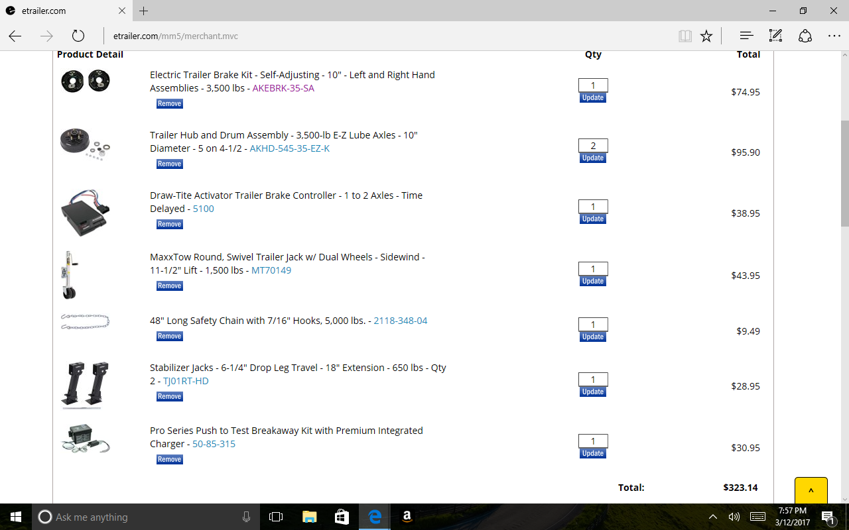Click quantity field for Electric Brake Kit

[593, 85]
